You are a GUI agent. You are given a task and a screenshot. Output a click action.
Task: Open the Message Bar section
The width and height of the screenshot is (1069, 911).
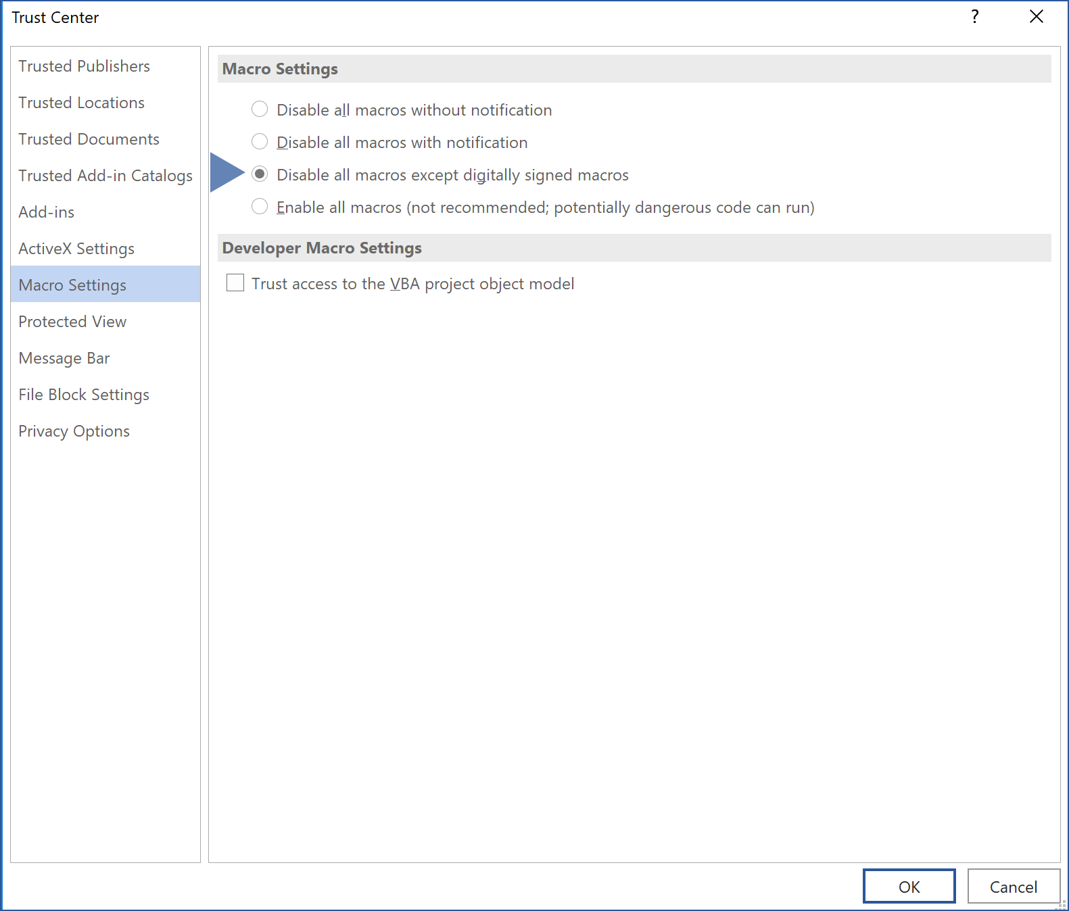pos(64,358)
